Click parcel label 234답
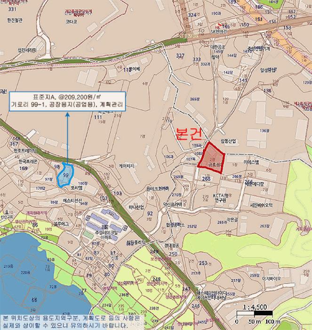This screenshot has width=312, height=330. [106, 305]
